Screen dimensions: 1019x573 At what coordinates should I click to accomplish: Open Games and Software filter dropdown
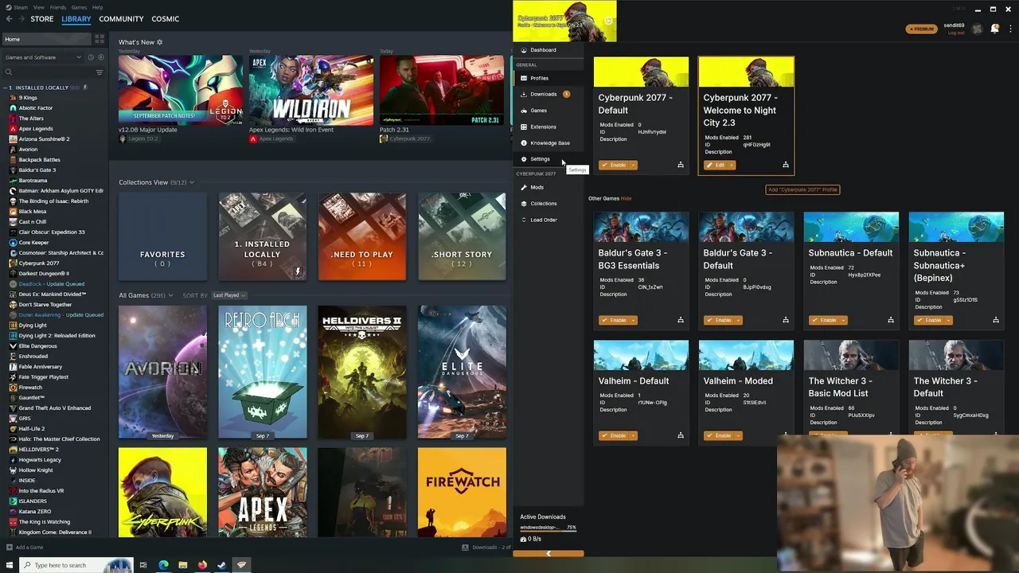coord(43,57)
